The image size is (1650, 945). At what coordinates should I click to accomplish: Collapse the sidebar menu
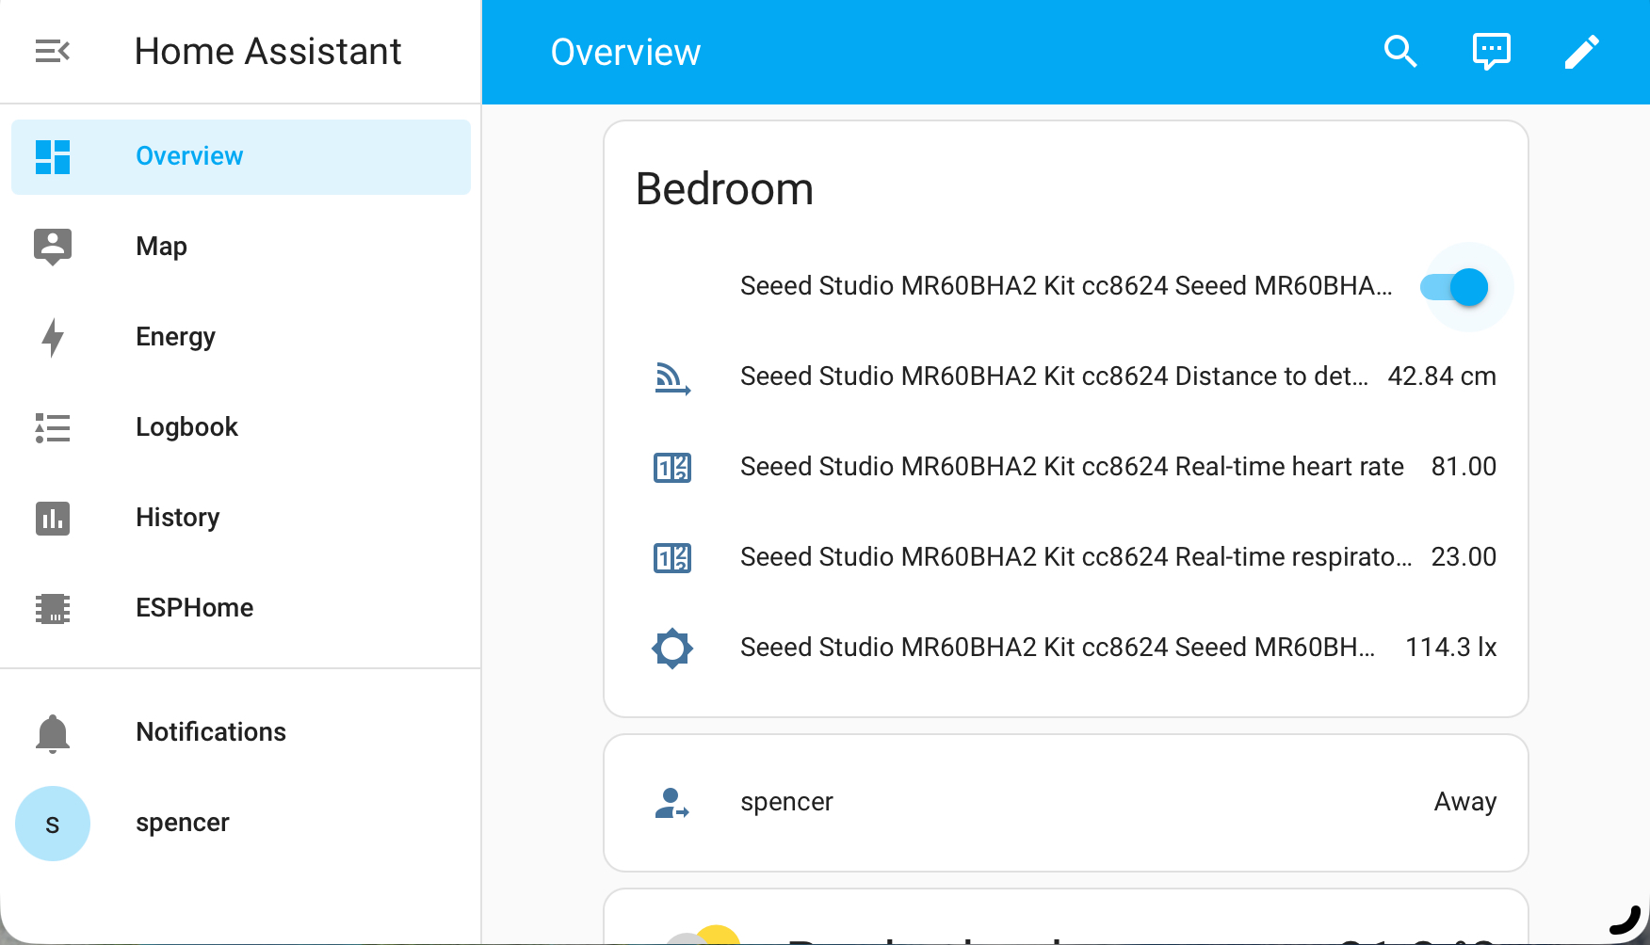[x=53, y=51]
